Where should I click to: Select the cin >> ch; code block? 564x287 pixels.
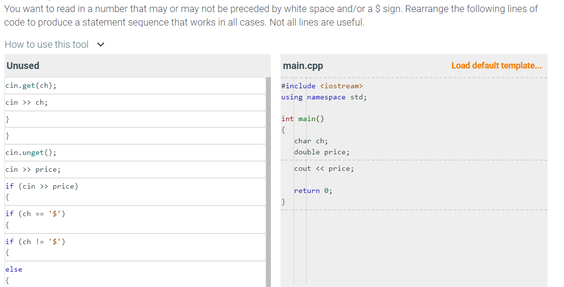click(x=135, y=102)
